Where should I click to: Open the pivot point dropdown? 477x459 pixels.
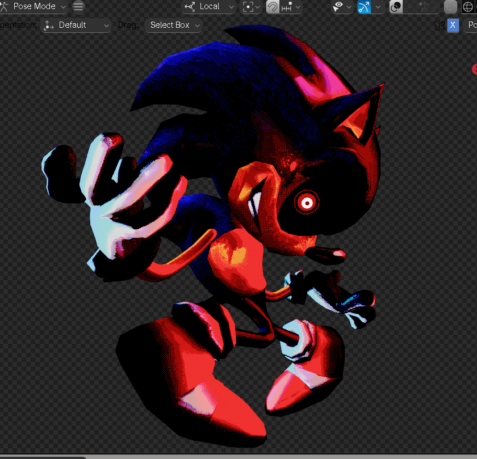[251, 6]
